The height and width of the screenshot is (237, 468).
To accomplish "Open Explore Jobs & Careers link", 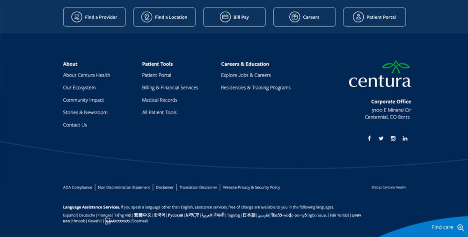I will [246, 75].
